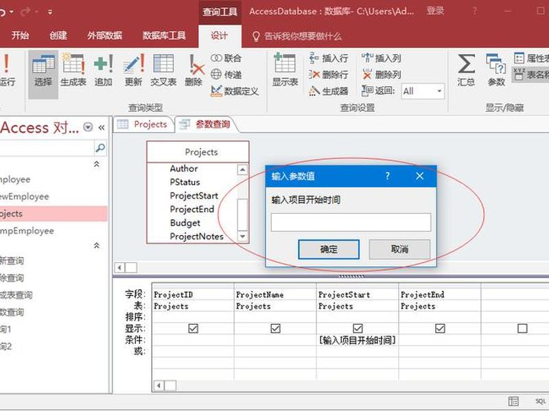The width and height of the screenshot is (549, 411).
Task: Undo the last action
Action: 2,12
